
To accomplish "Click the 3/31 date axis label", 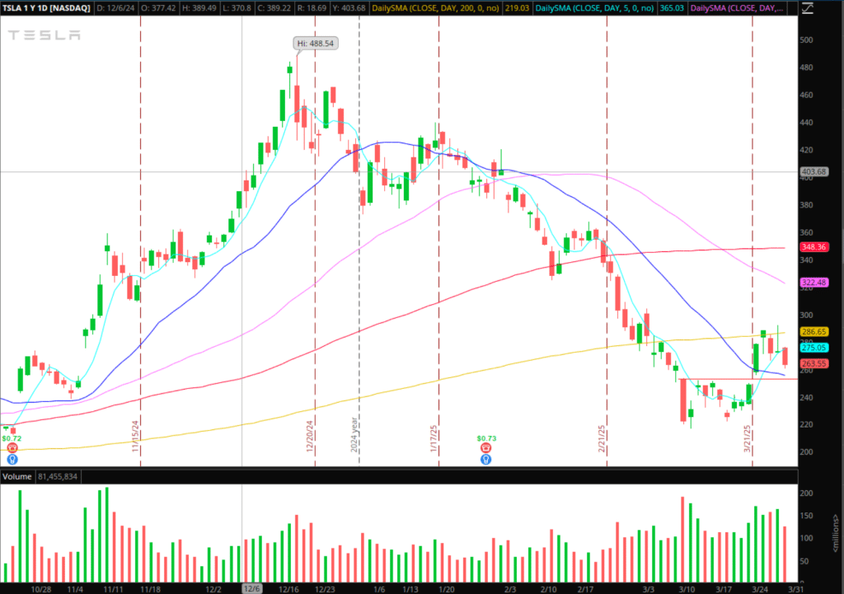I will [795, 589].
